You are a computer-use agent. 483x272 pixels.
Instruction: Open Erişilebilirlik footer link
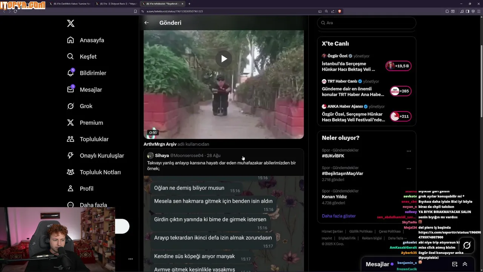[347, 238]
